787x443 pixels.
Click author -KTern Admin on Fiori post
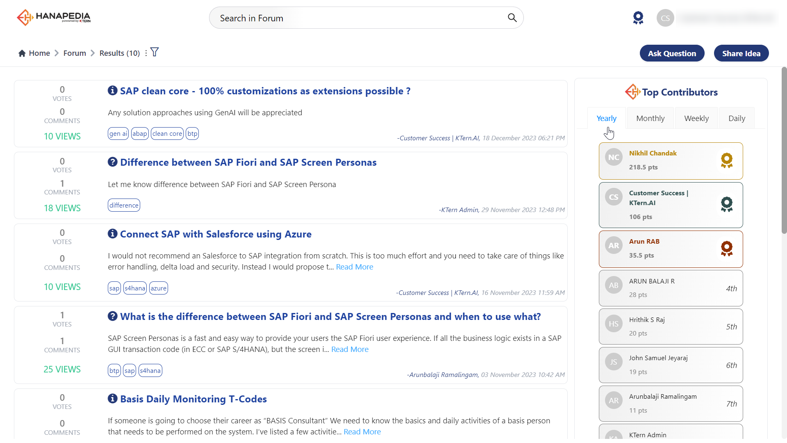459,210
